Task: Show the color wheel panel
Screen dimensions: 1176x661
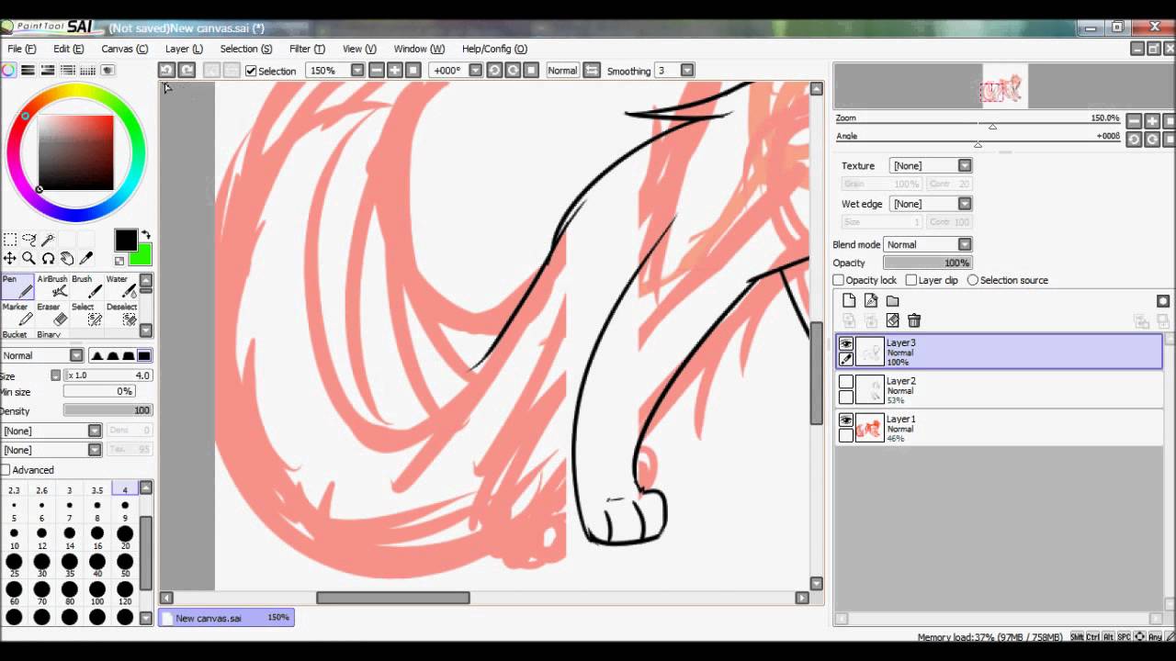Action: click(8, 70)
